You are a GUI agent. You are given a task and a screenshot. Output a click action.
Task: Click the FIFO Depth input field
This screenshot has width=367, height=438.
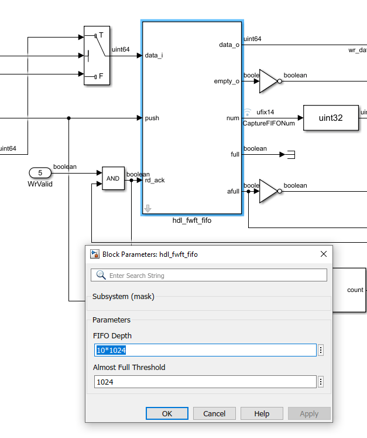tap(205, 350)
